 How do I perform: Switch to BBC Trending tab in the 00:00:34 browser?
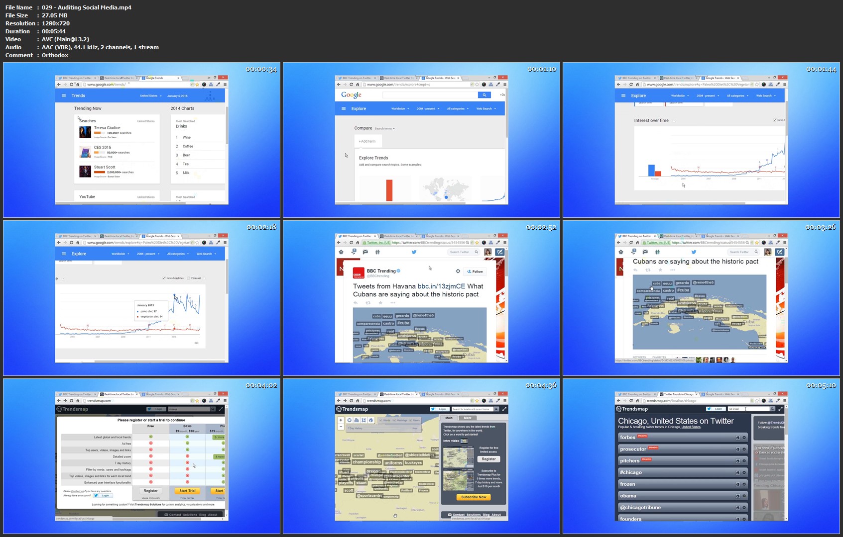click(76, 78)
